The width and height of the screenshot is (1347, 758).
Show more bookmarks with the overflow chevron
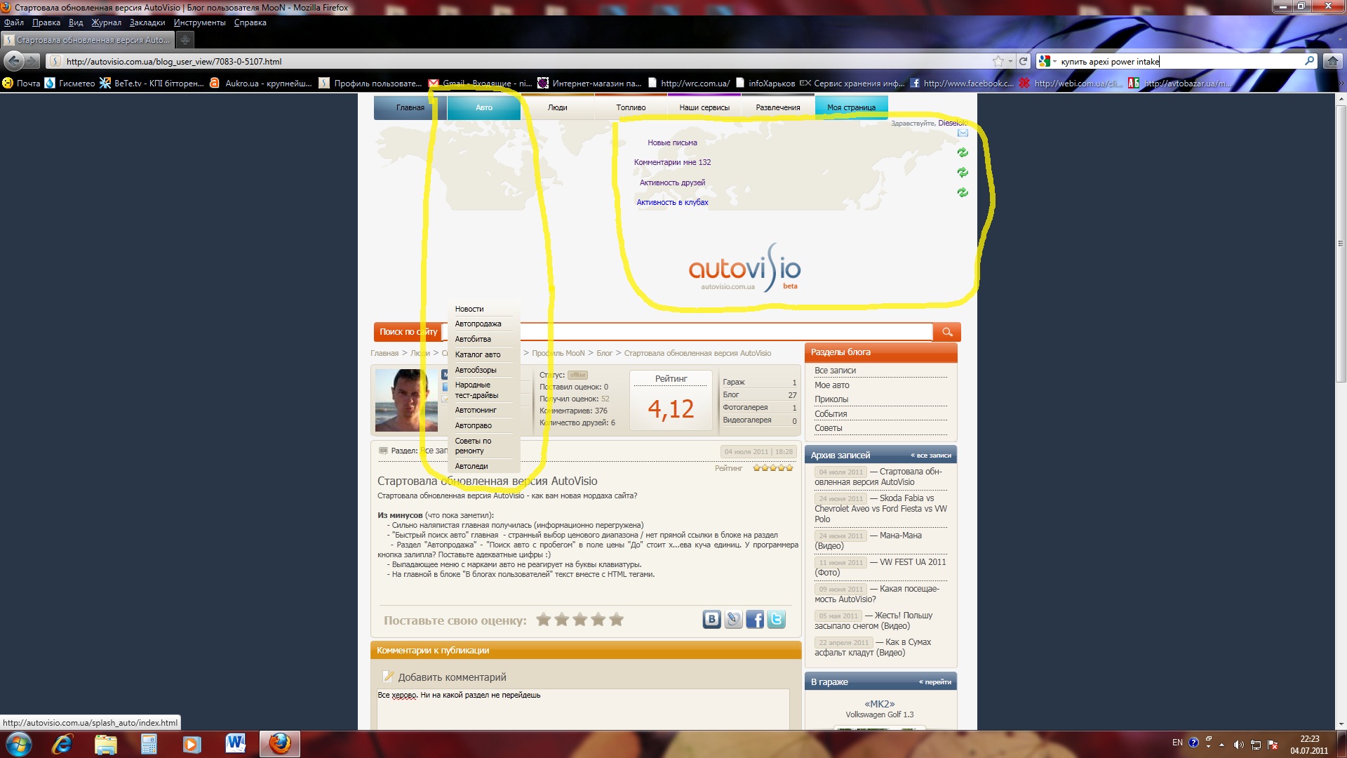point(1341,83)
